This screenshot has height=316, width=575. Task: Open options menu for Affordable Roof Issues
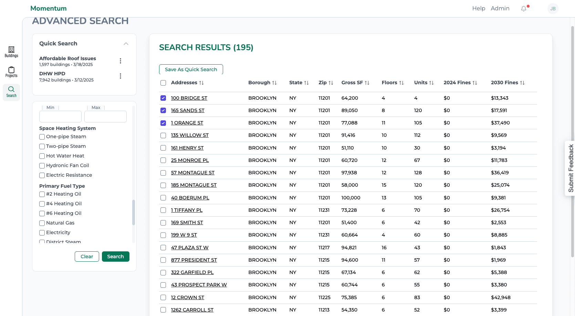point(121,61)
